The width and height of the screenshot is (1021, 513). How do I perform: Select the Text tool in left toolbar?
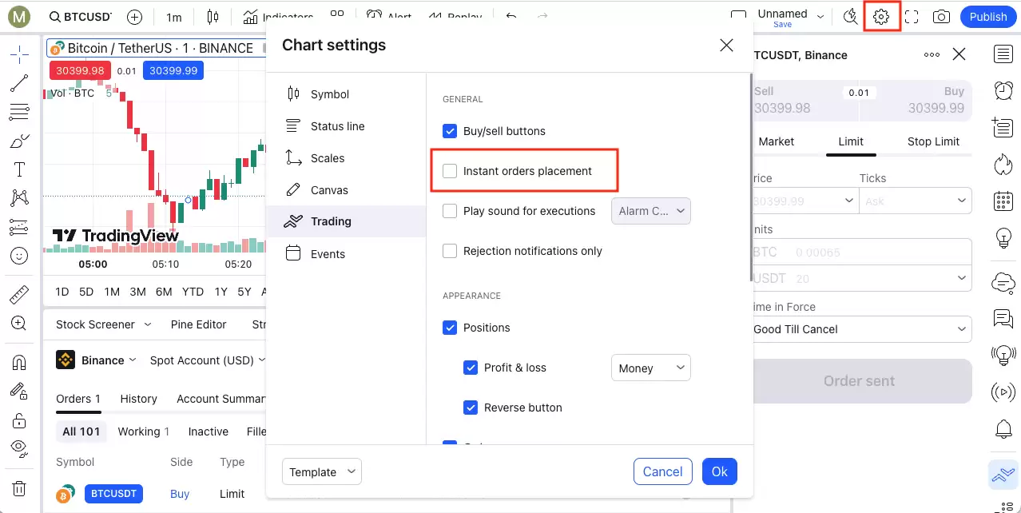(x=19, y=169)
